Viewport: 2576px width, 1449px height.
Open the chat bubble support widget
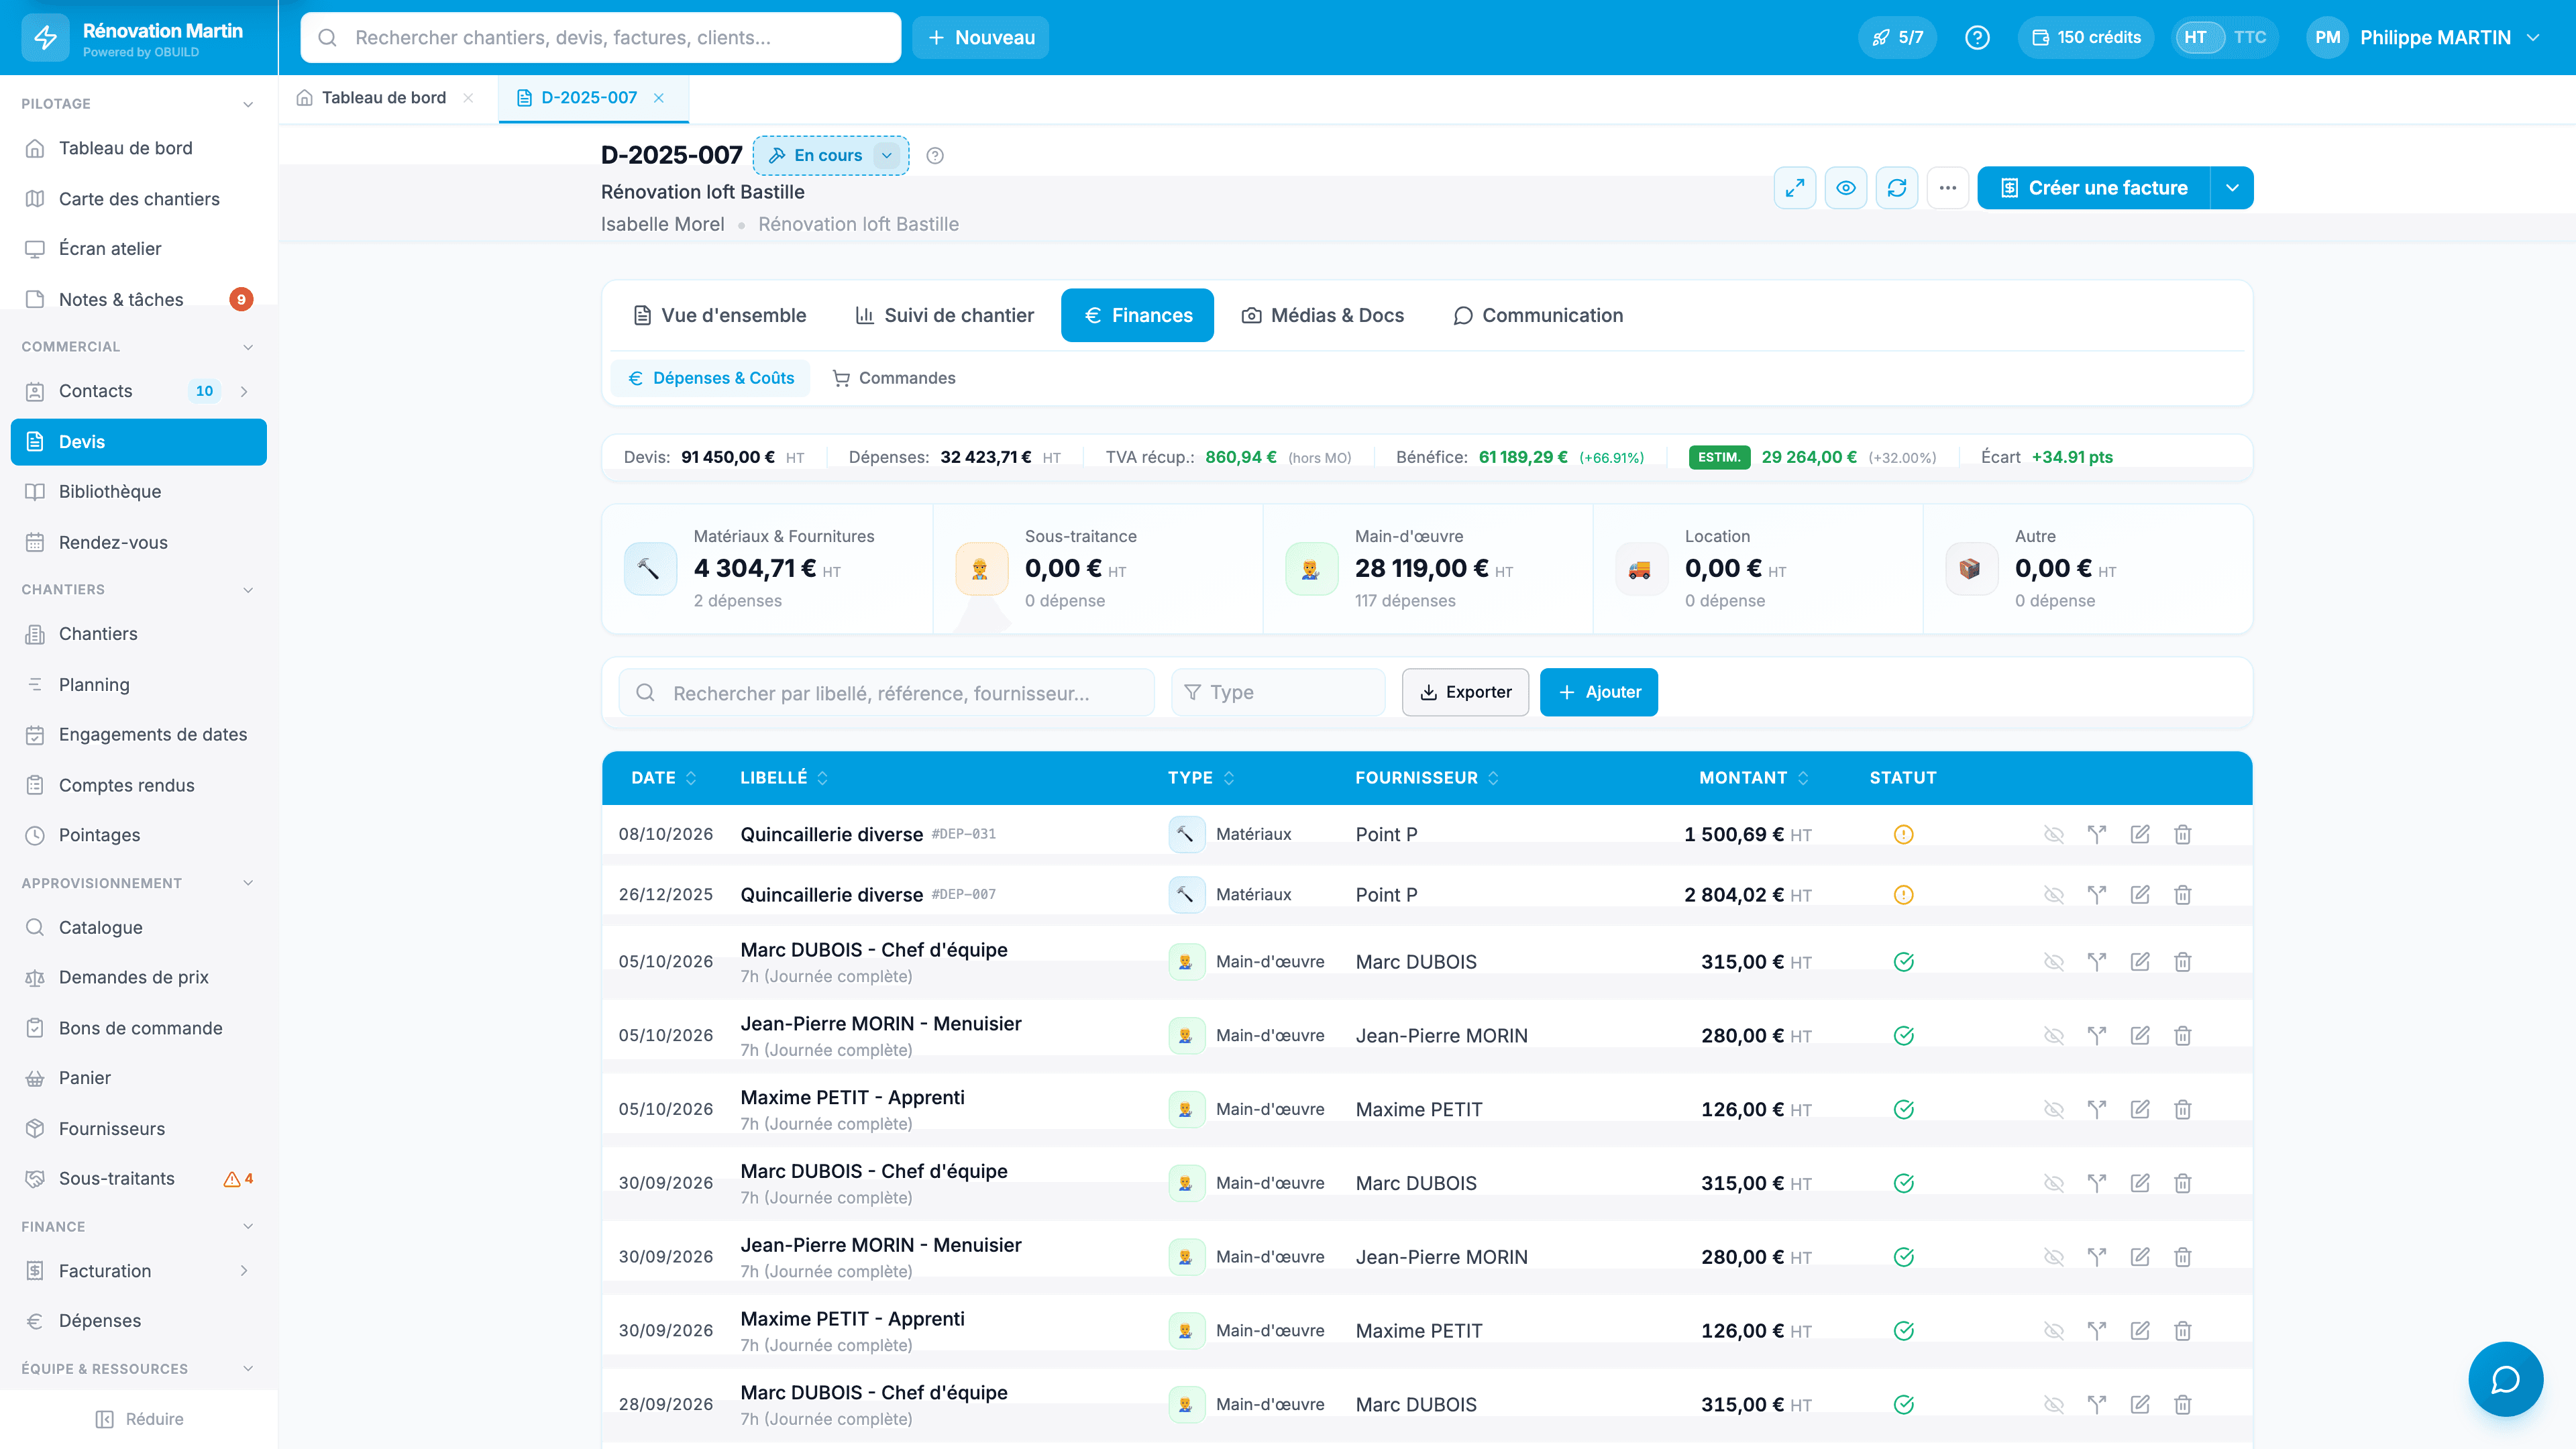click(2505, 1379)
